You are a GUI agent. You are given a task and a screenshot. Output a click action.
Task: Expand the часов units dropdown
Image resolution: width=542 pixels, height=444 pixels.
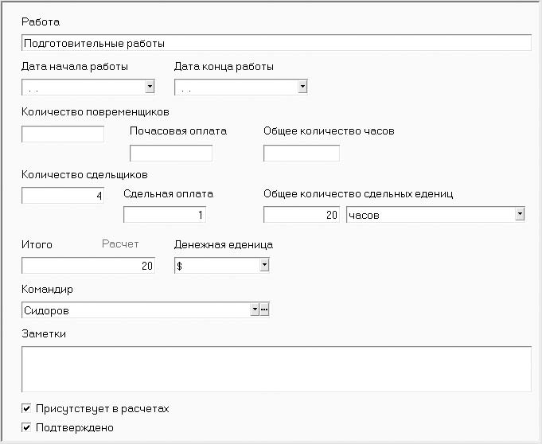[x=520, y=214]
